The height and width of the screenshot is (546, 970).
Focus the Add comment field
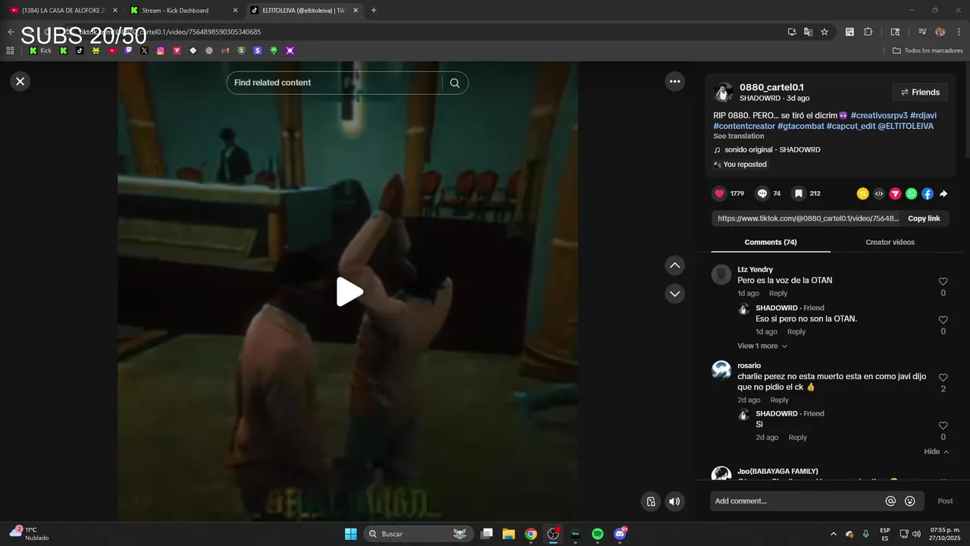tap(796, 501)
